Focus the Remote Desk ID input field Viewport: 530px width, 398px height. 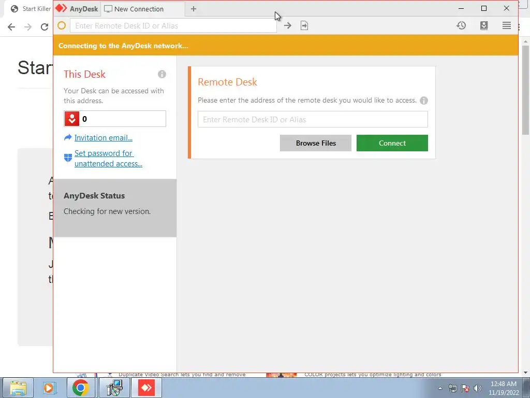(x=313, y=120)
